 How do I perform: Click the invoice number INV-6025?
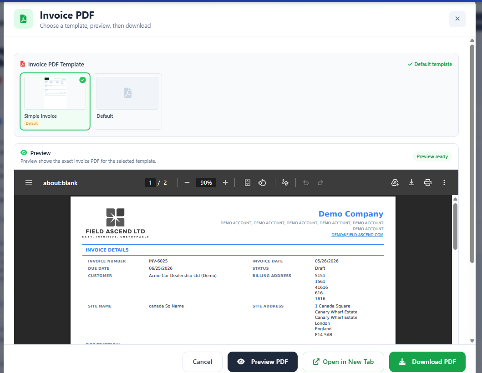158,261
